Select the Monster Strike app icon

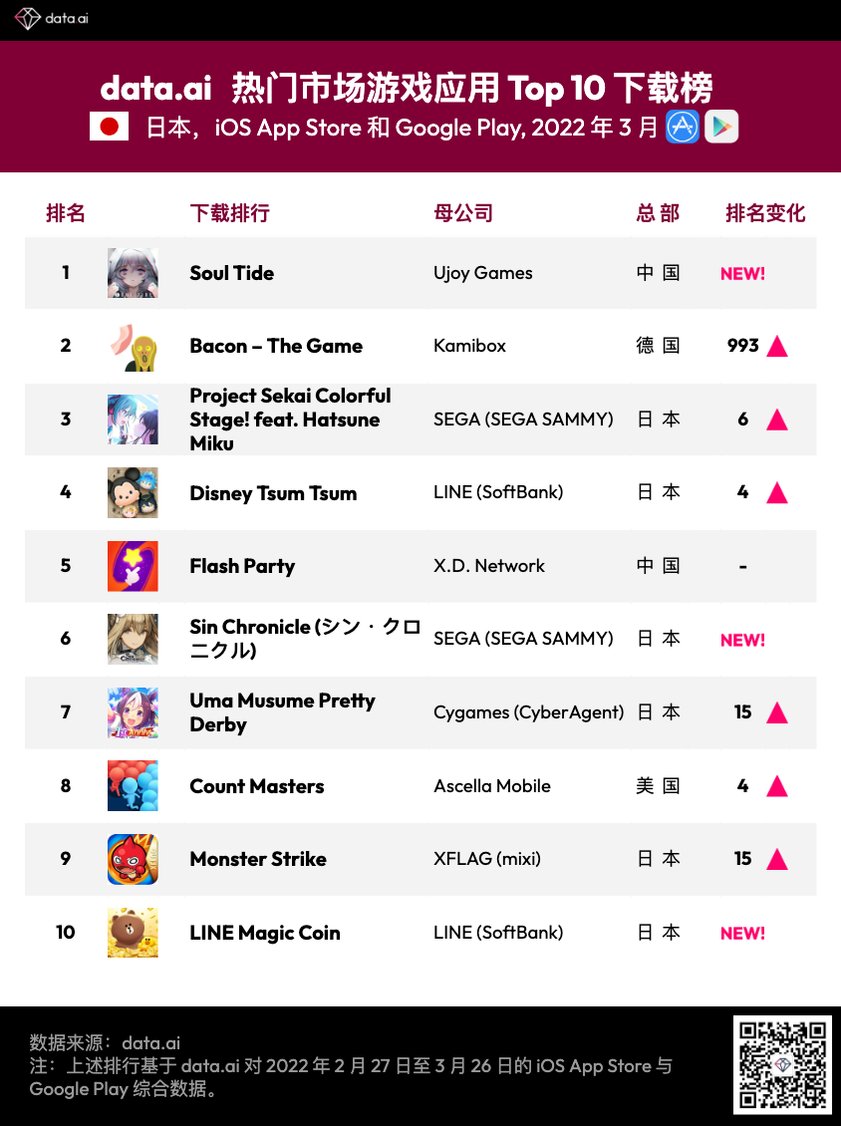coord(133,859)
